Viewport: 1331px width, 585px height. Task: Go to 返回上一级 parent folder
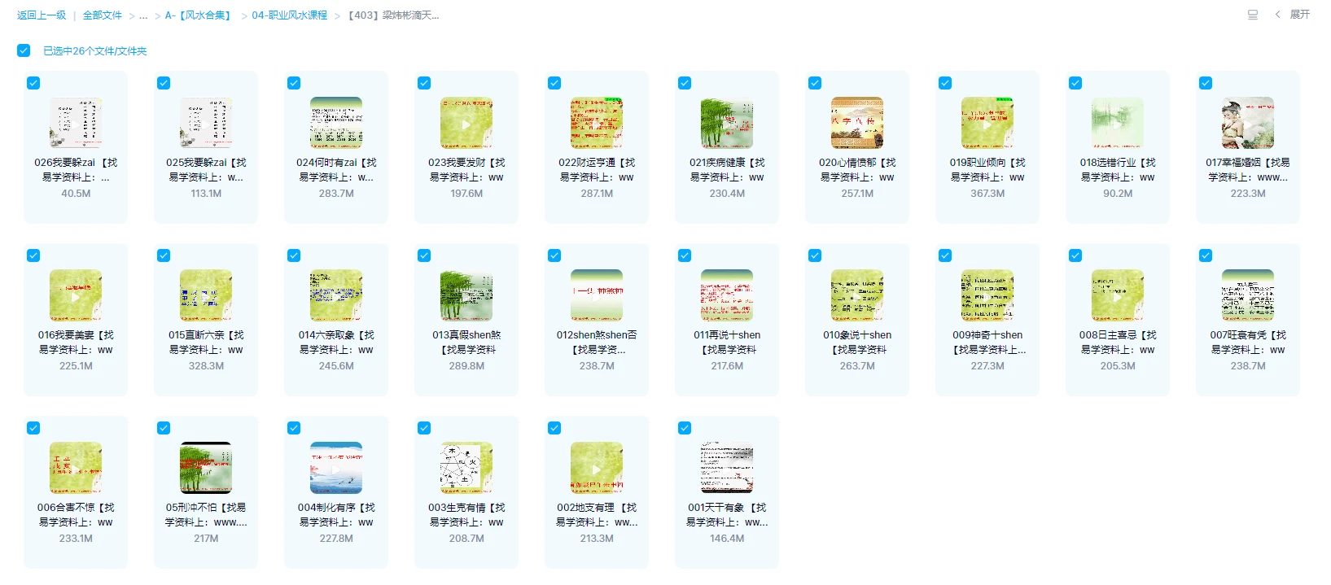(x=42, y=15)
